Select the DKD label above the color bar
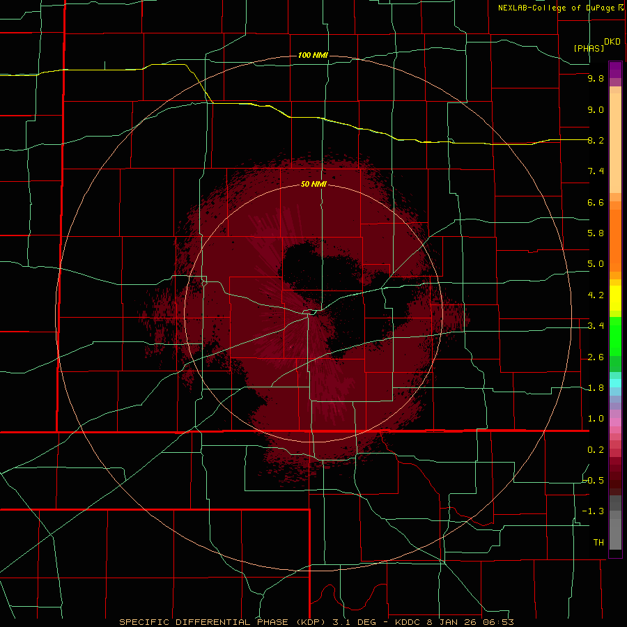The image size is (627, 627). [612, 42]
